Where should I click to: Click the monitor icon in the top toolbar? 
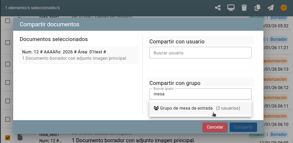coord(231,8)
